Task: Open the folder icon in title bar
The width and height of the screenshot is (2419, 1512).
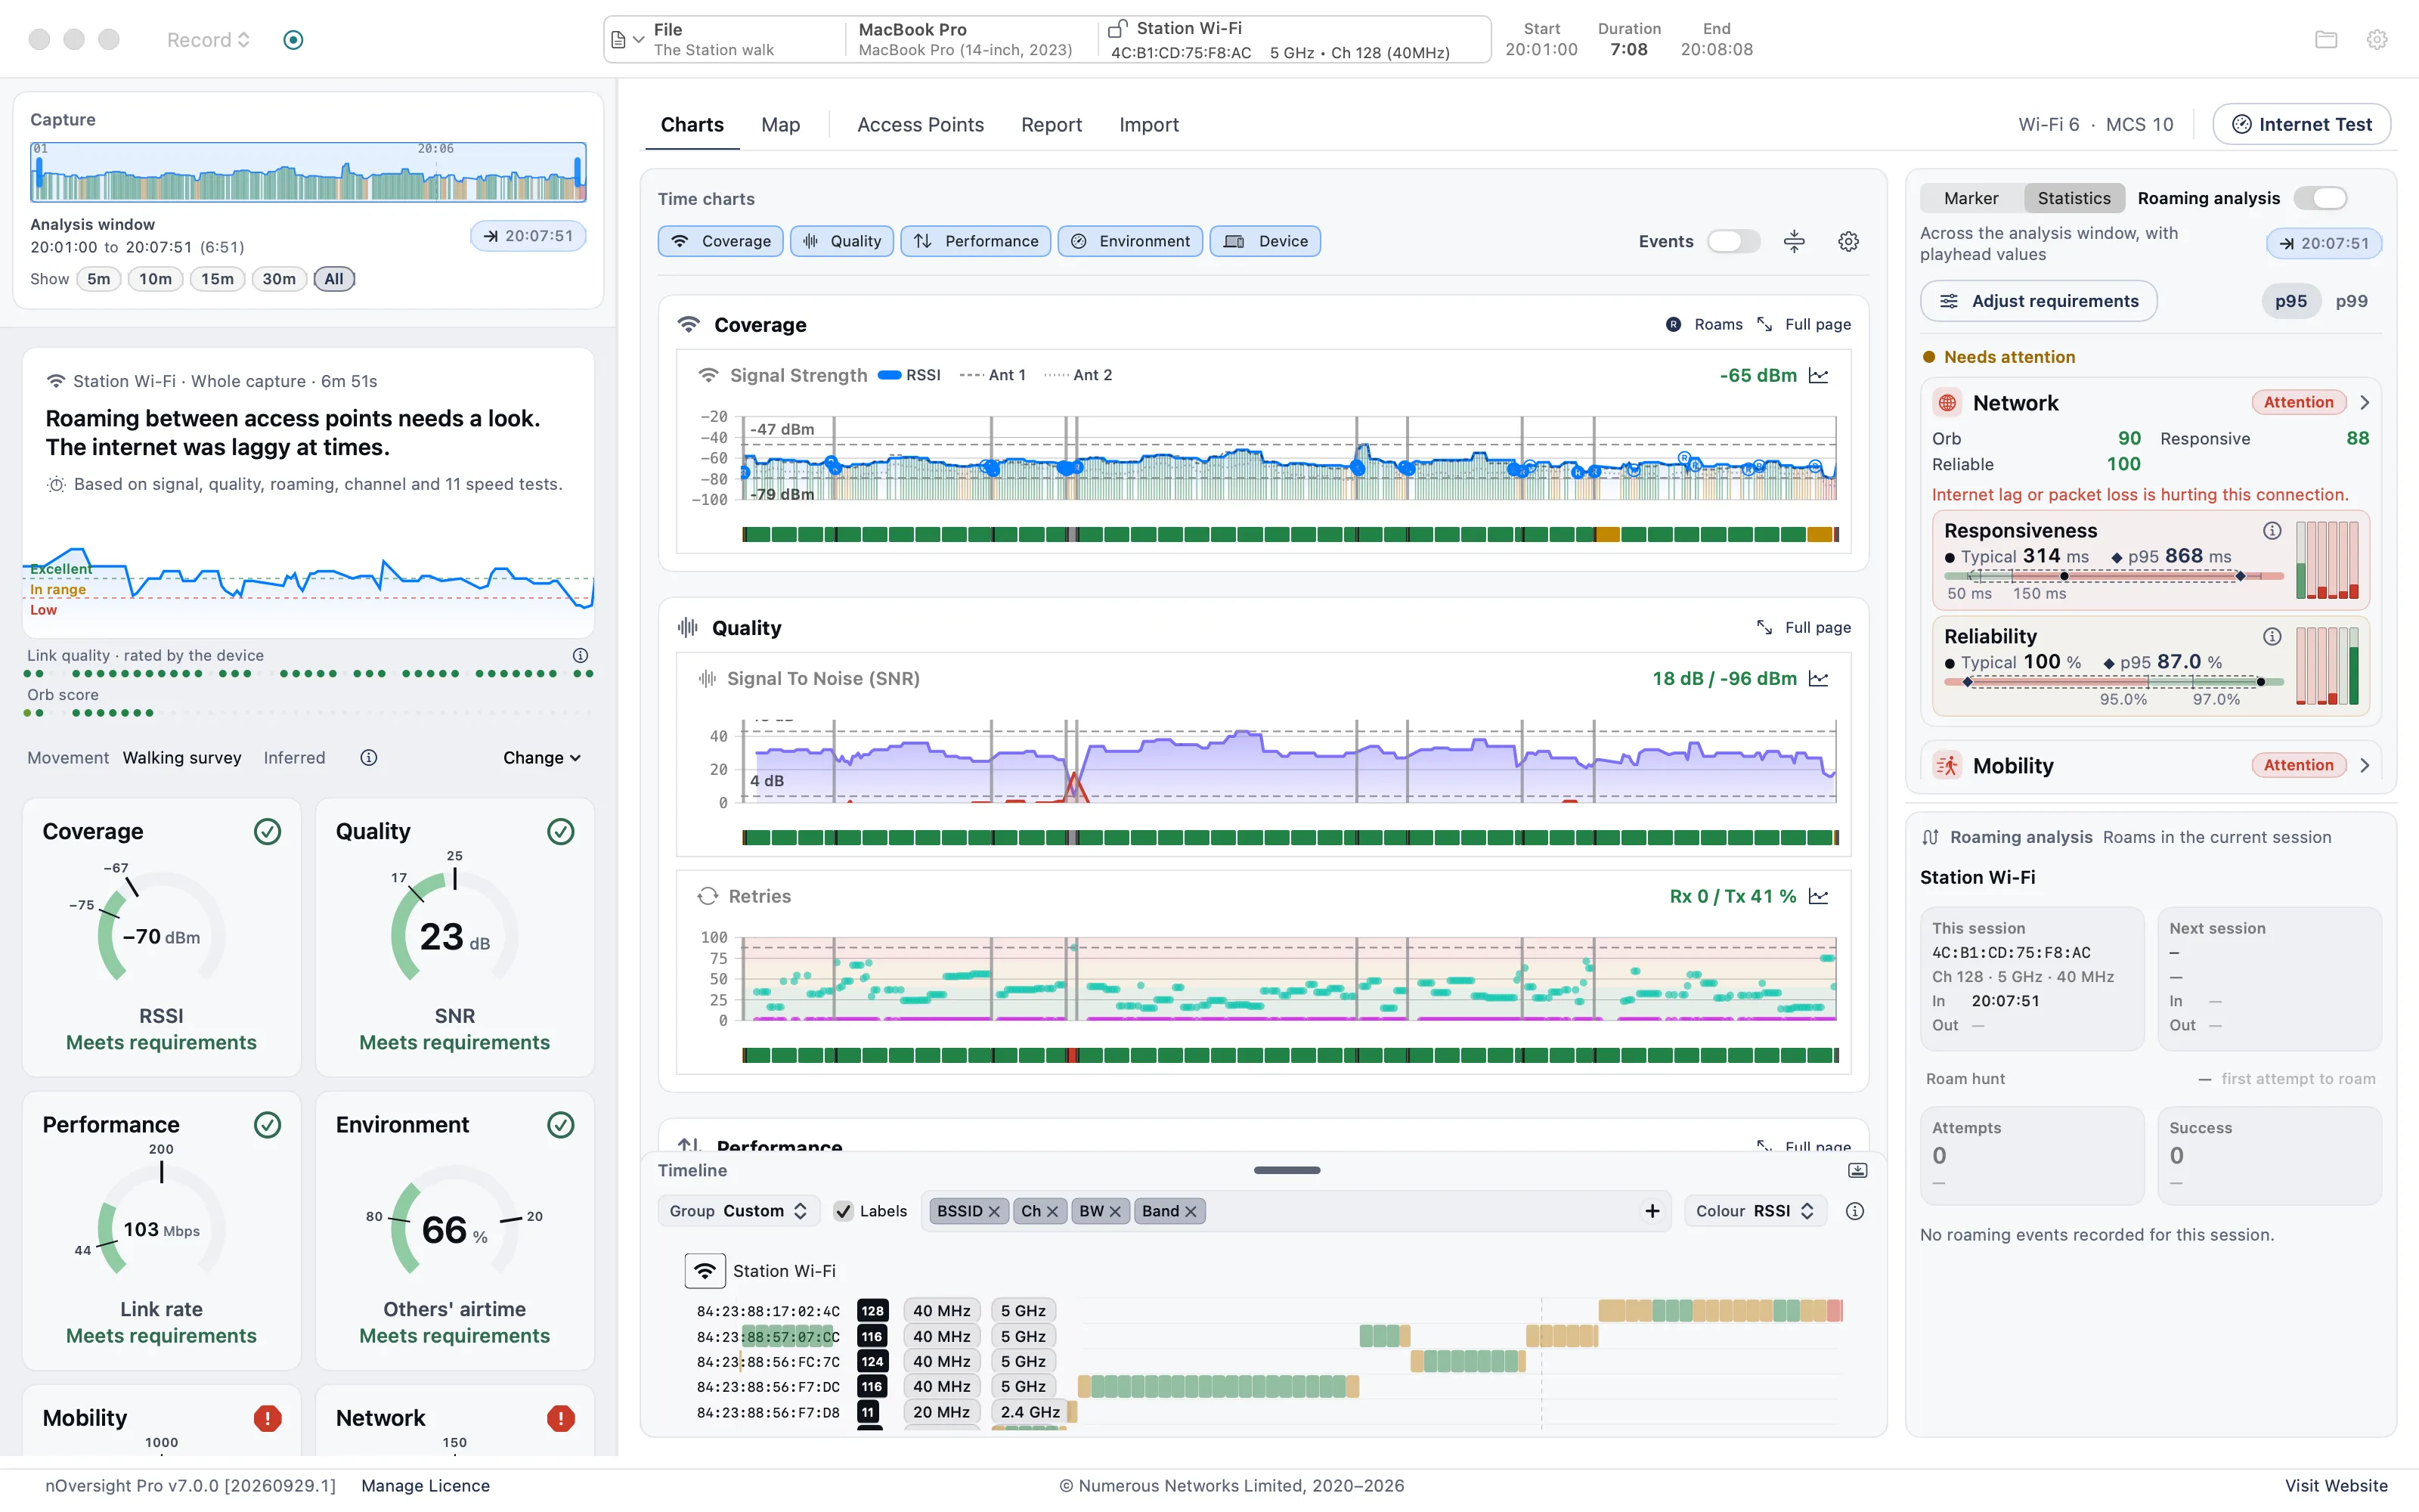Action: coord(2326,40)
